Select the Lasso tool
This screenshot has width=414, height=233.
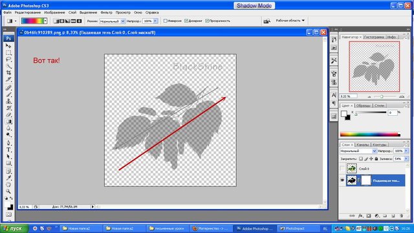point(8,59)
